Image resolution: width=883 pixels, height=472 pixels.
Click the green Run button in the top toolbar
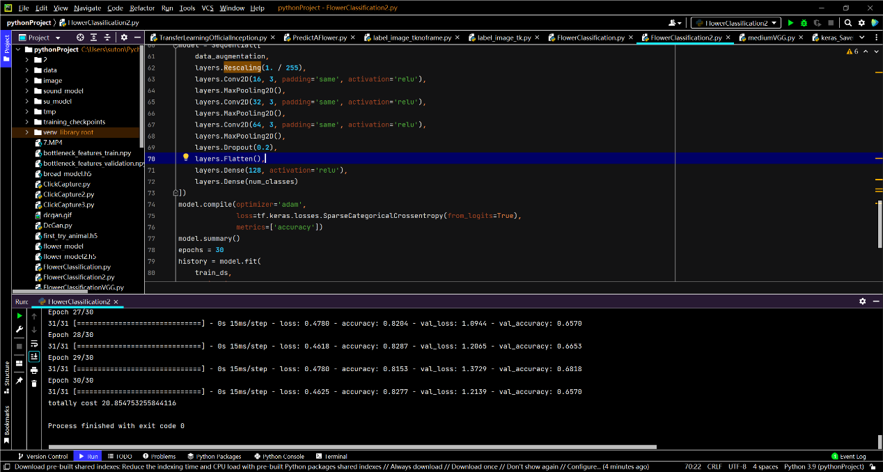tap(790, 23)
